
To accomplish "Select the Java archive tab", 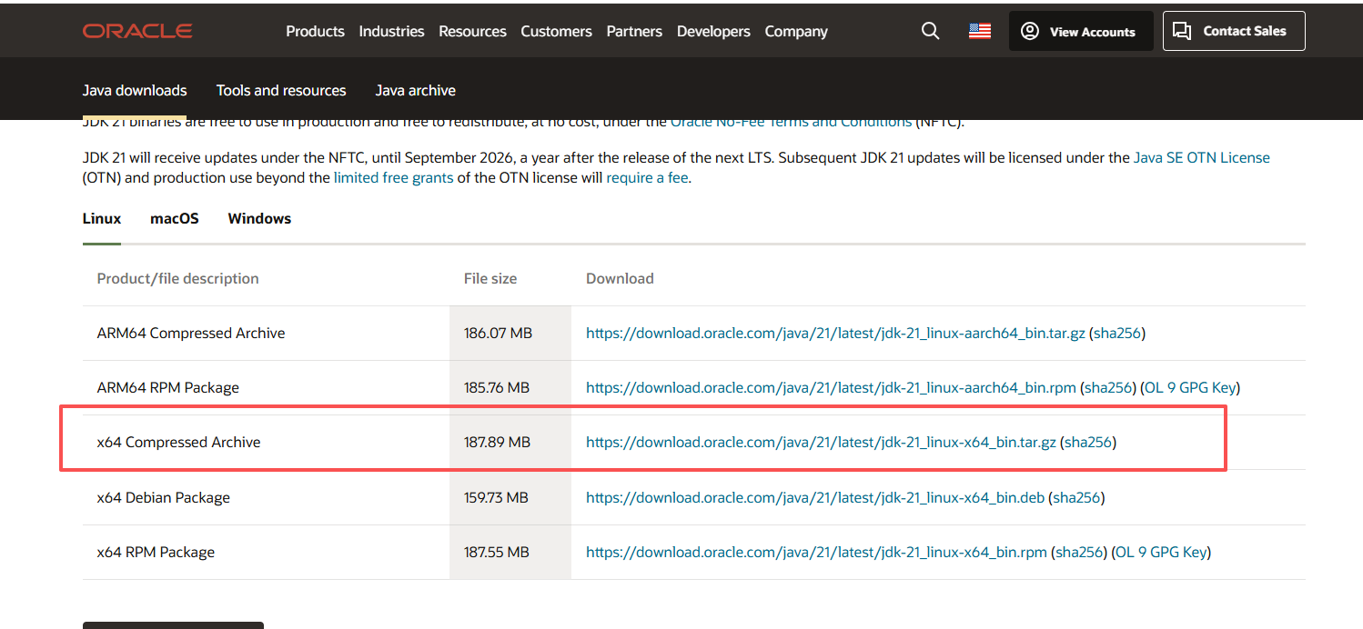I will pos(415,91).
